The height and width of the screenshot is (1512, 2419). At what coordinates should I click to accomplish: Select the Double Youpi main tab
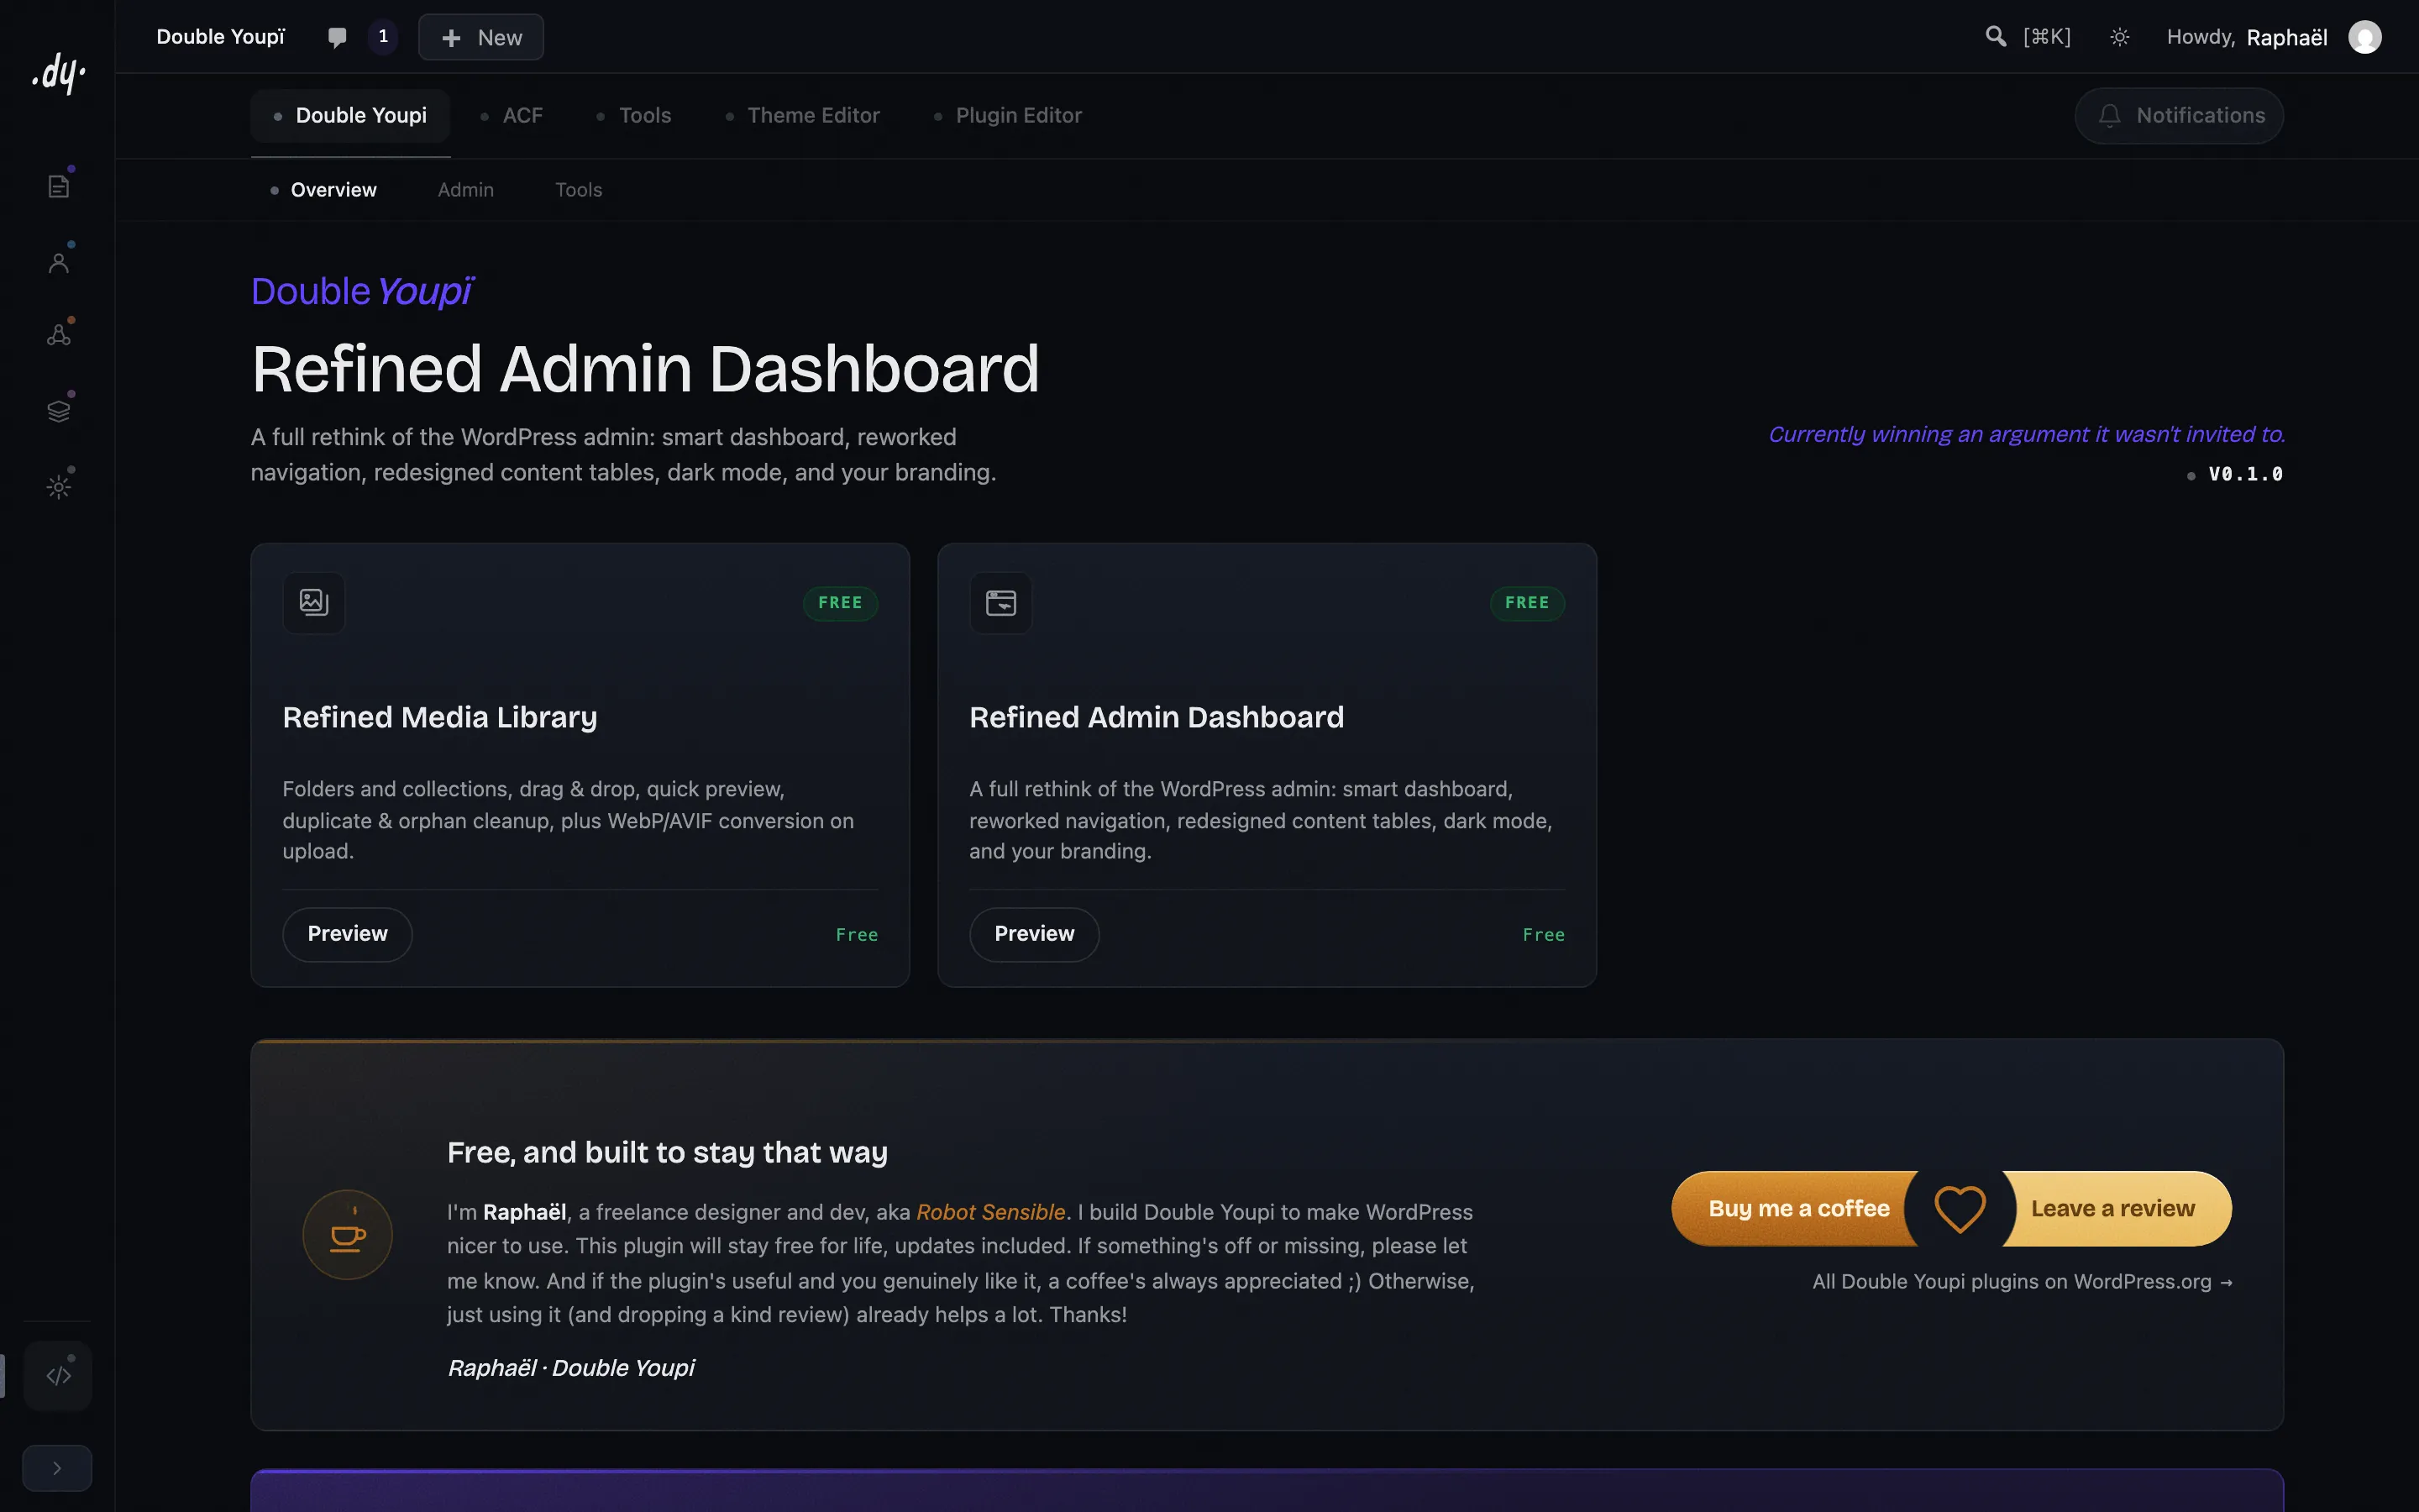[x=351, y=116]
